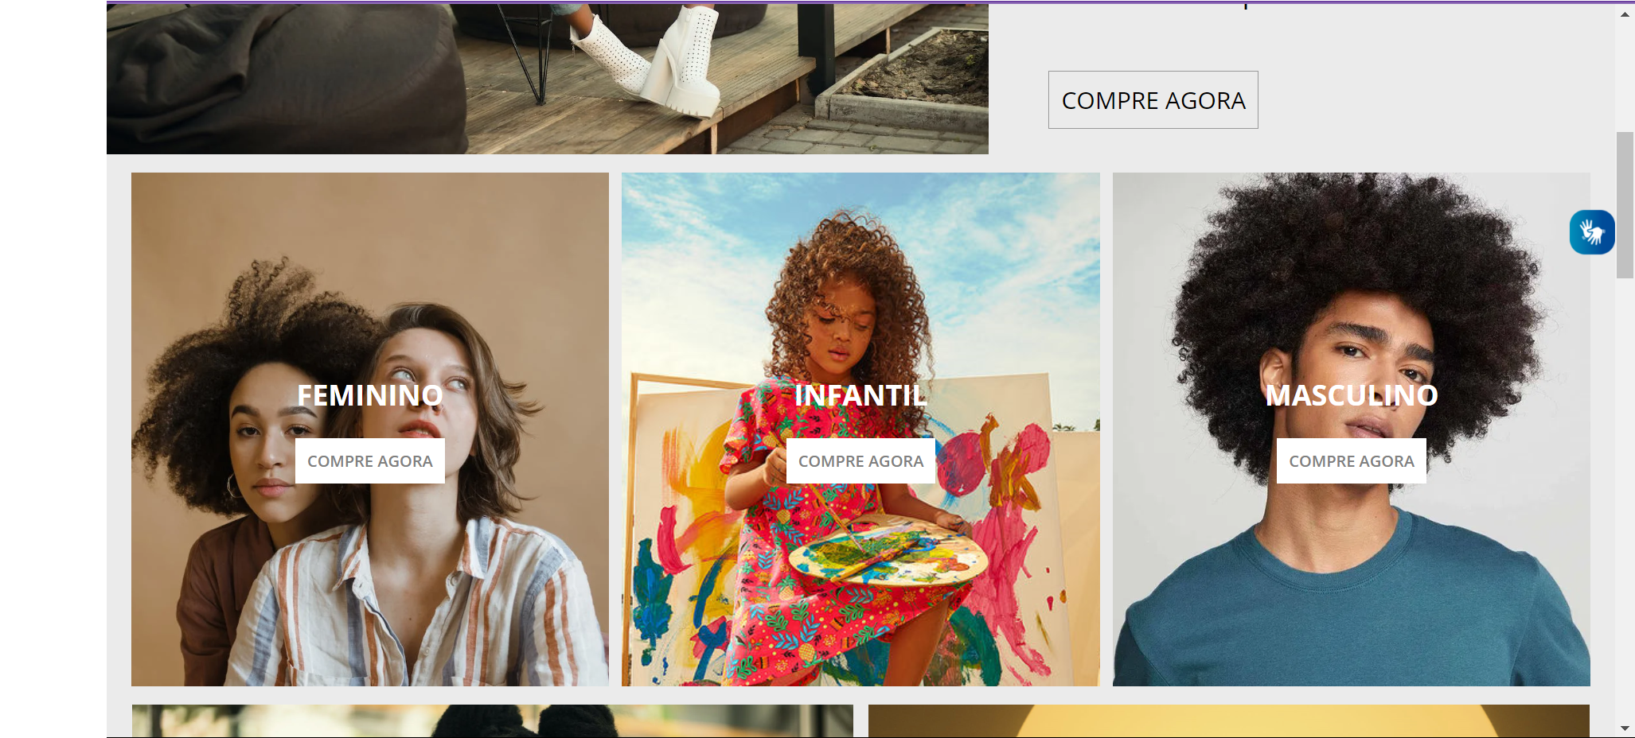
Task: Click COMPRE AGORA under MASCULINO
Action: [x=1352, y=461]
